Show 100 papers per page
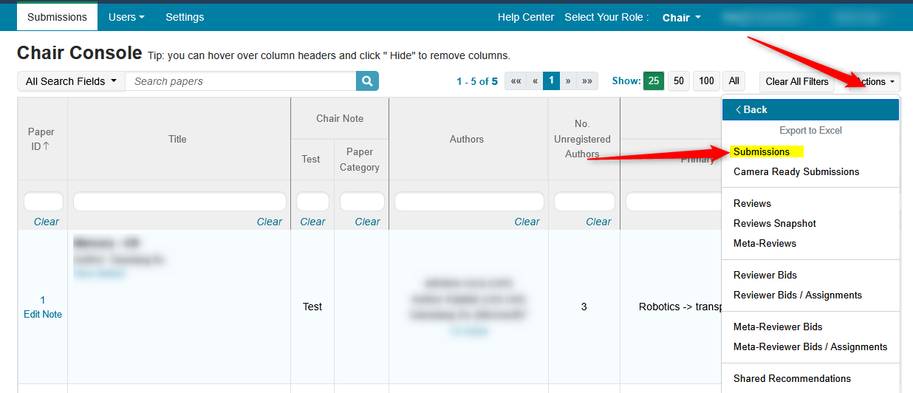913x393 pixels. pos(706,81)
